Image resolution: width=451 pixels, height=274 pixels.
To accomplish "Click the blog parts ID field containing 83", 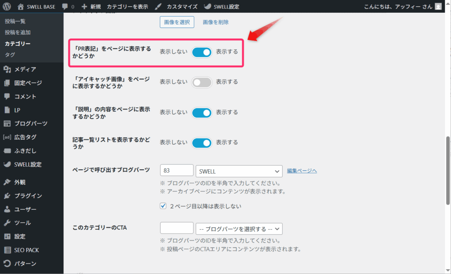I will click(177, 170).
